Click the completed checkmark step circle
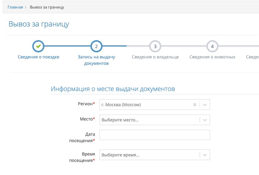The height and width of the screenshot is (175, 259). [38, 47]
